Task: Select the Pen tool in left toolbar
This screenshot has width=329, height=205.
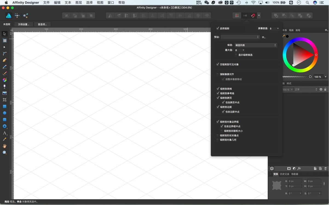Action: pyautogui.click(x=5, y=60)
